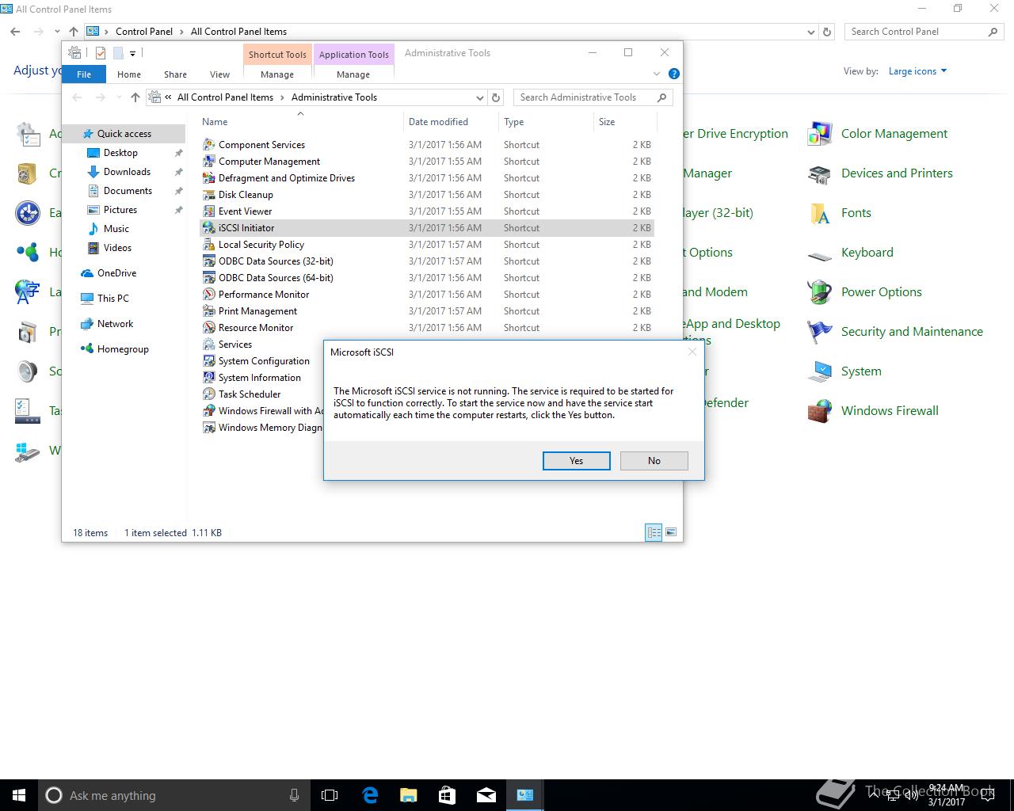The image size is (1014, 811).
Task: Select System Configuration icon
Action: [x=209, y=361]
